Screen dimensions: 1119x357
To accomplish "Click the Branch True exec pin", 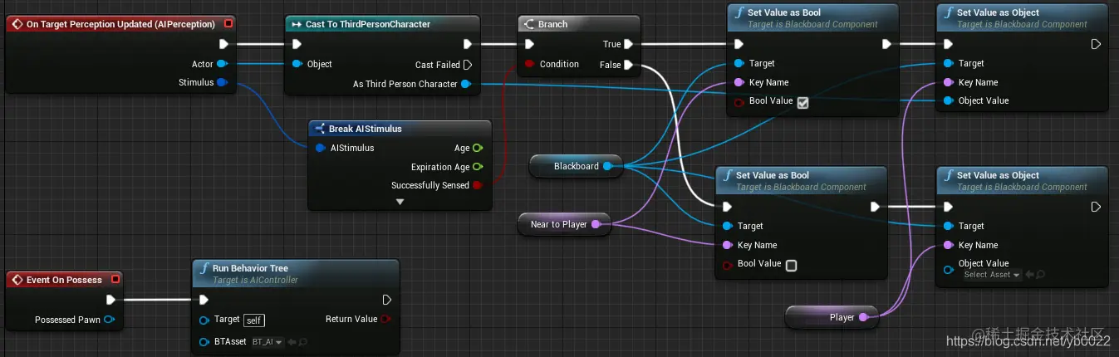I will (x=630, y=44).
